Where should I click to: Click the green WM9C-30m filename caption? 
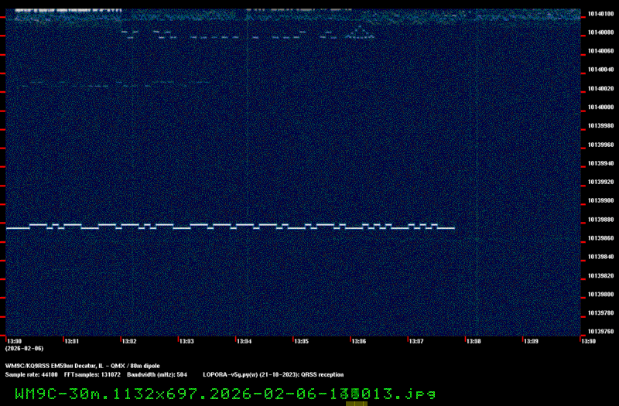coord(224,394)
